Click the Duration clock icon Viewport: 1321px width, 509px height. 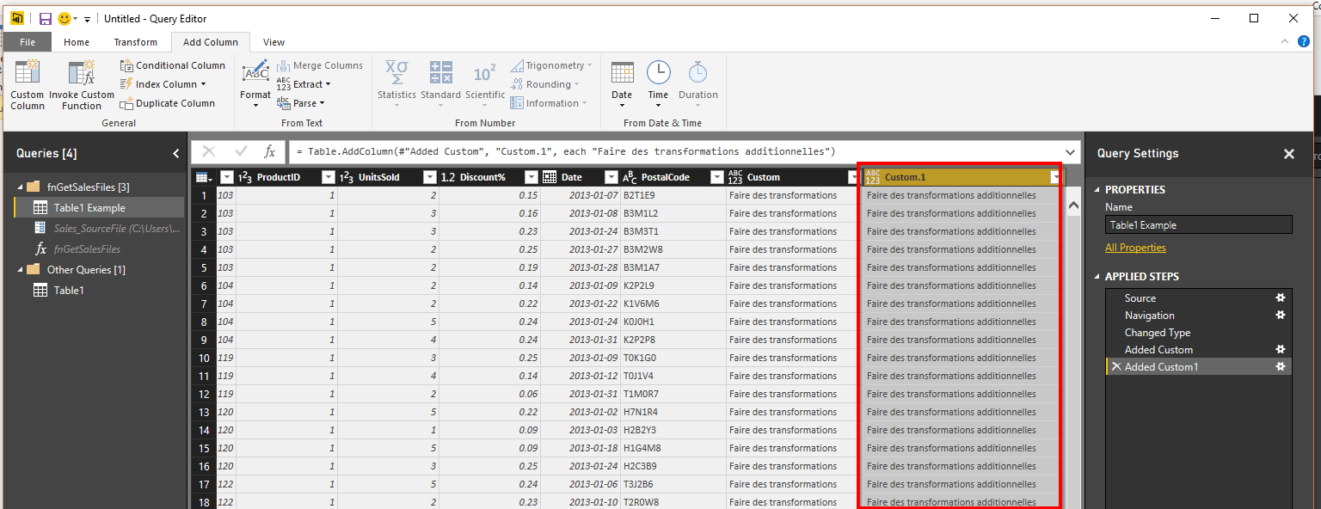[x=697, y=74]
